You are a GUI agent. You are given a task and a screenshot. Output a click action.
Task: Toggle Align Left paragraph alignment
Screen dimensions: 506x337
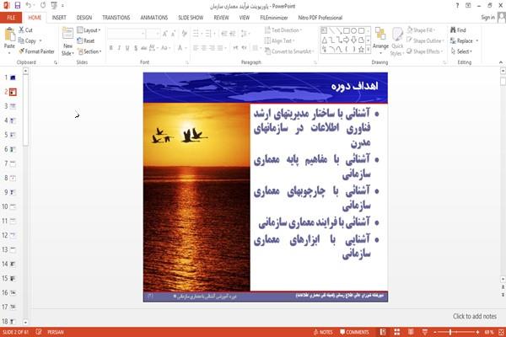[x=196, y=48]
